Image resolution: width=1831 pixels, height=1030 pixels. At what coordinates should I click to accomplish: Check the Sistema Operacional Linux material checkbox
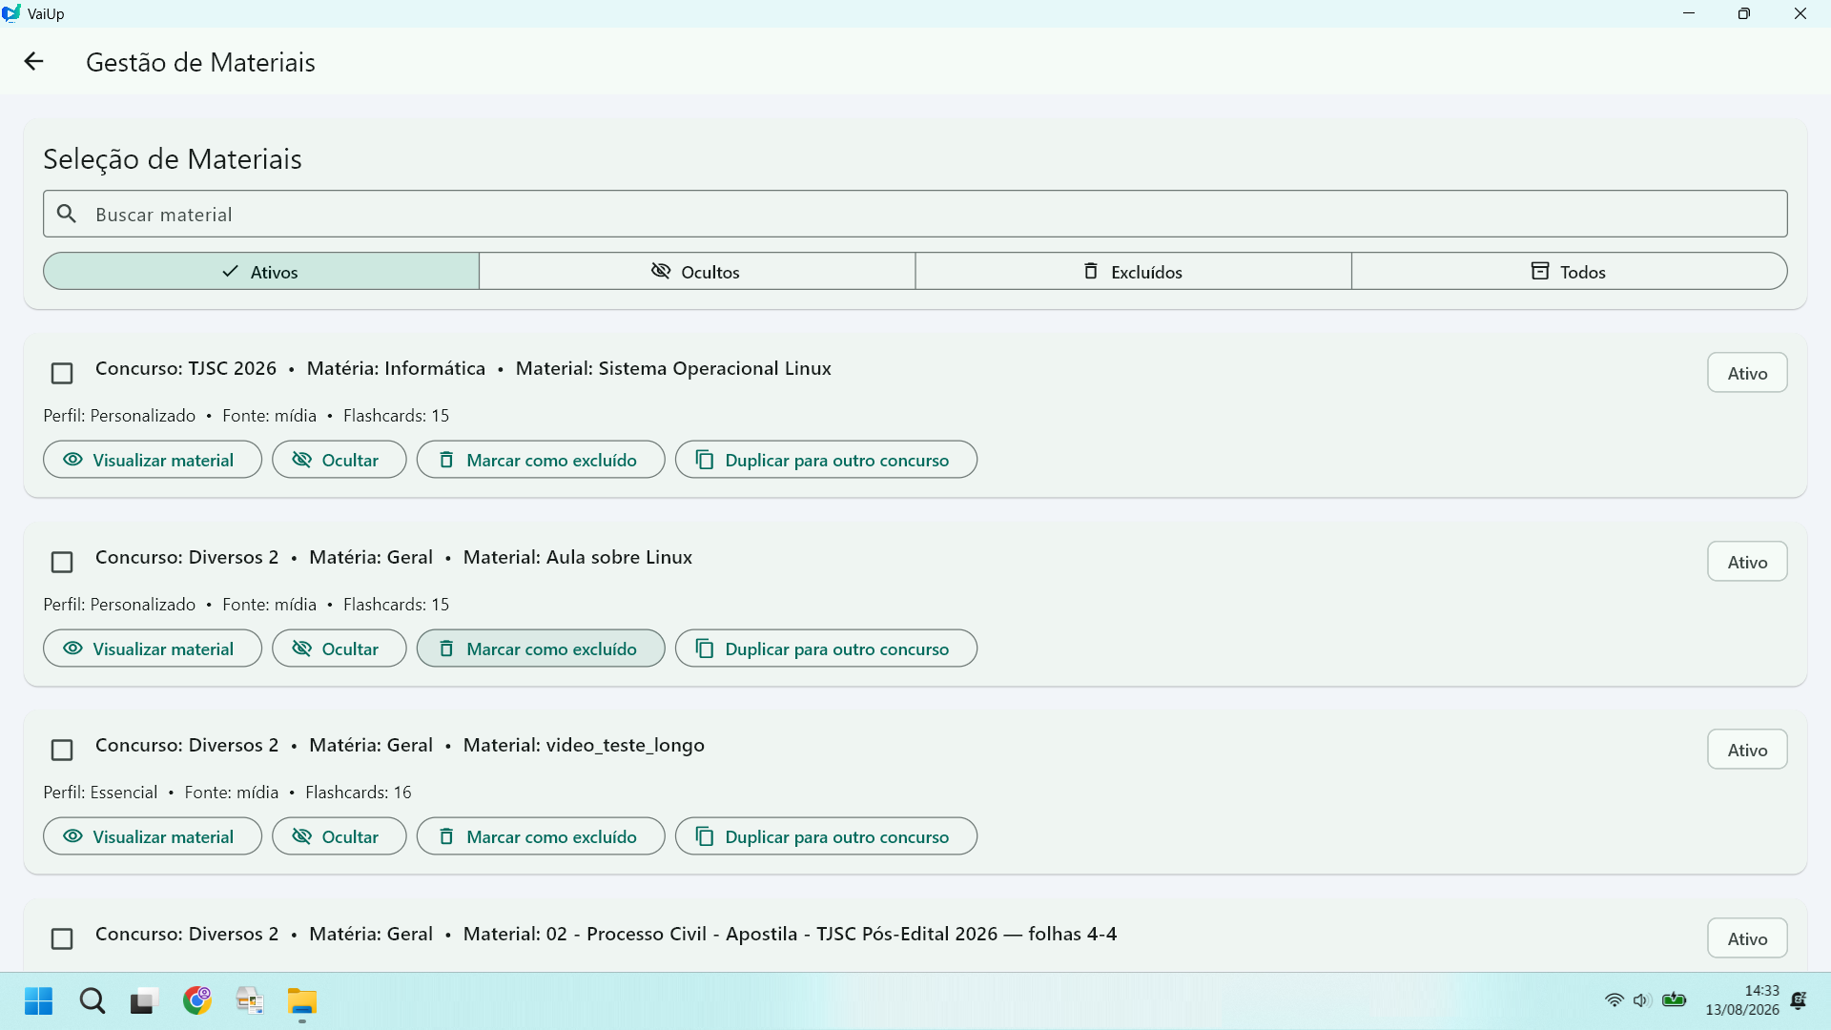coord(62,373)
